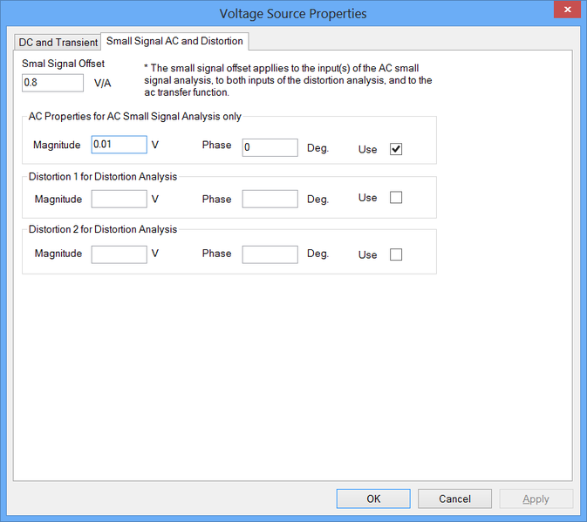Close the Voltage Source Properties window
Screen dimensions: 587x522
coord(567,10)
